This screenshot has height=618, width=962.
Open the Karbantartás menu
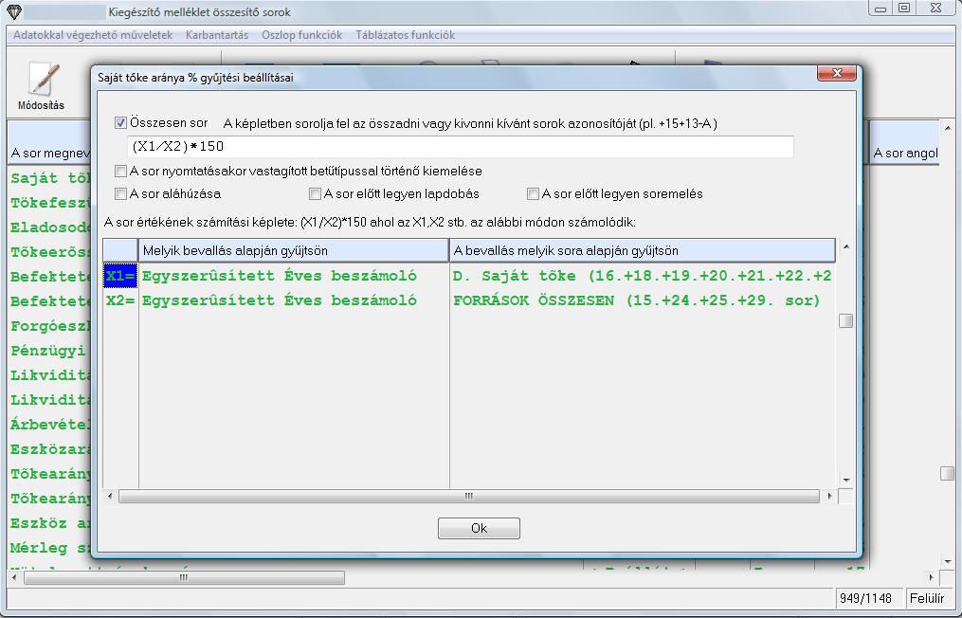click(x=217, y=35)
